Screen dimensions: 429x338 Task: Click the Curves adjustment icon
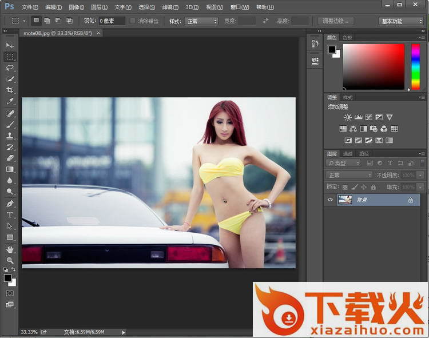click(x=368, y=117)
